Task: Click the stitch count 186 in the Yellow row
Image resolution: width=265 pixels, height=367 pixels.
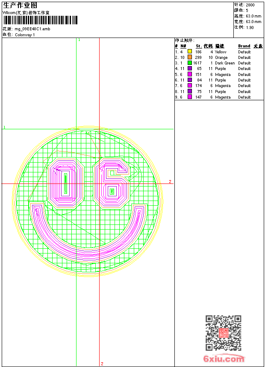Action: pyautogui.click(x=198, y=52)
